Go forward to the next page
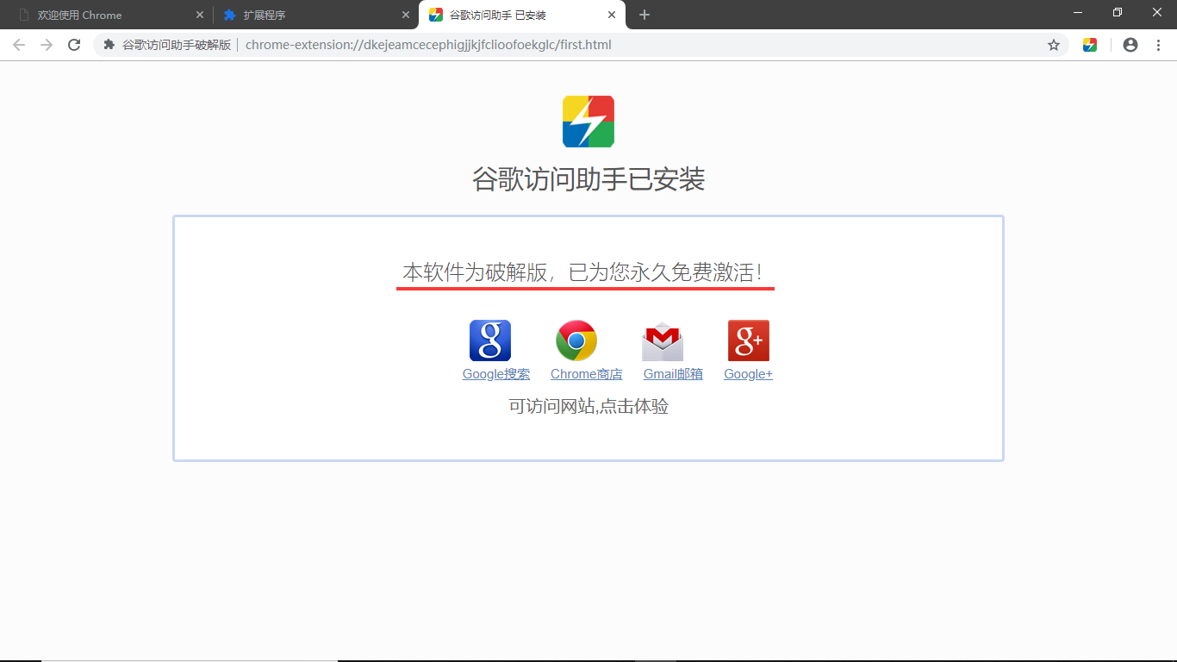Viewport: 1177px width, 662px height. point(47,45)
